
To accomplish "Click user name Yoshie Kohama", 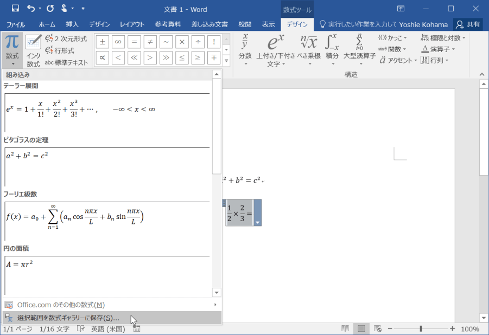I will tap(423, 24).
